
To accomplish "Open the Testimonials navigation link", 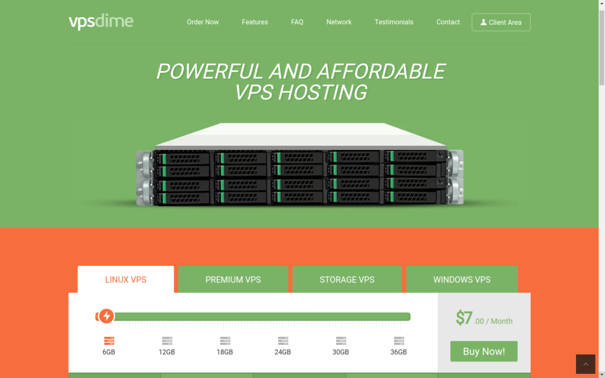I will [393, 22].
